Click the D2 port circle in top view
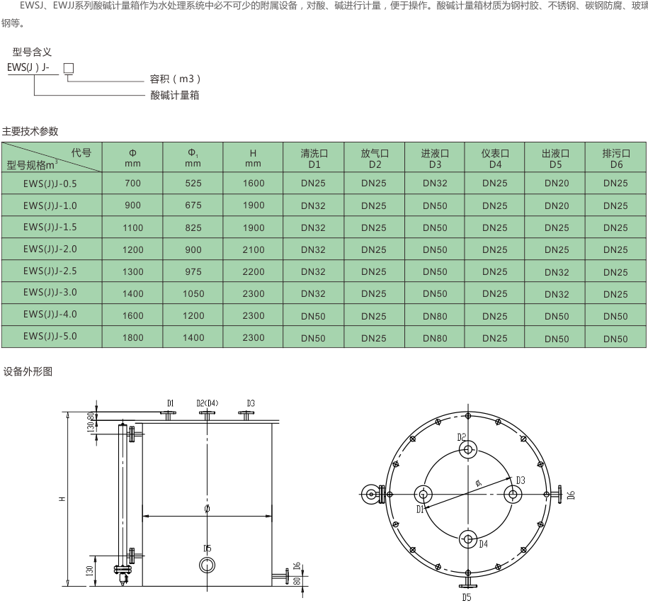 467,450
